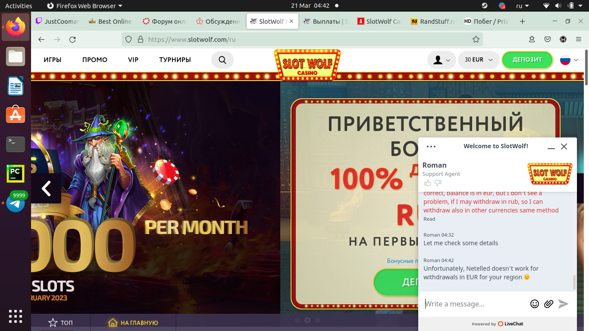This screenshot has width=589, height=331.
Task: Send chat message with the arrow icon
Action: (x=563, y=304)
